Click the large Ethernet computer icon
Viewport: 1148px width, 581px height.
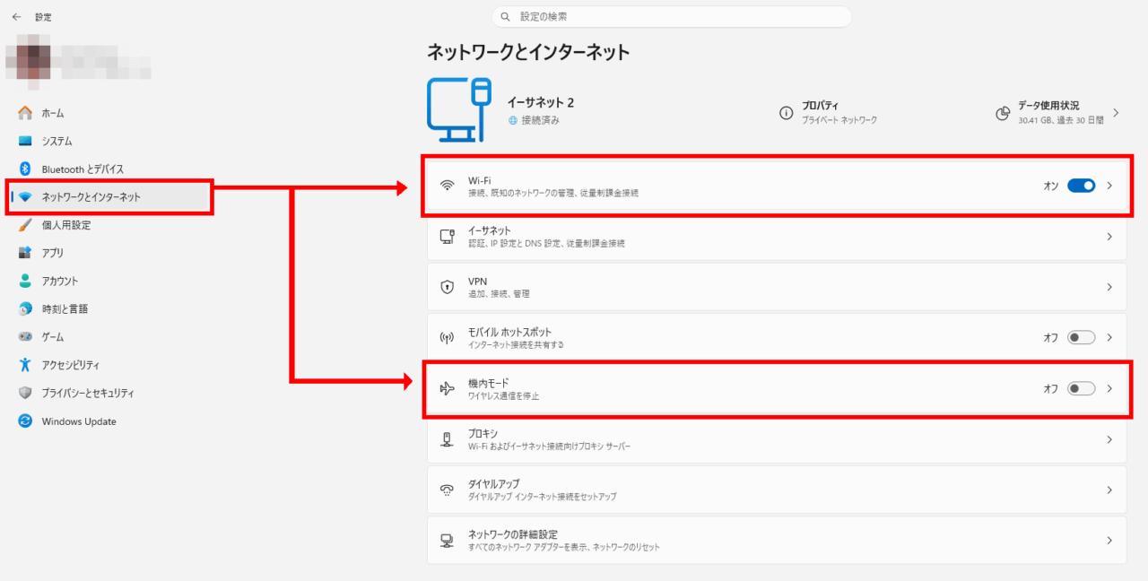click(459, 109)
